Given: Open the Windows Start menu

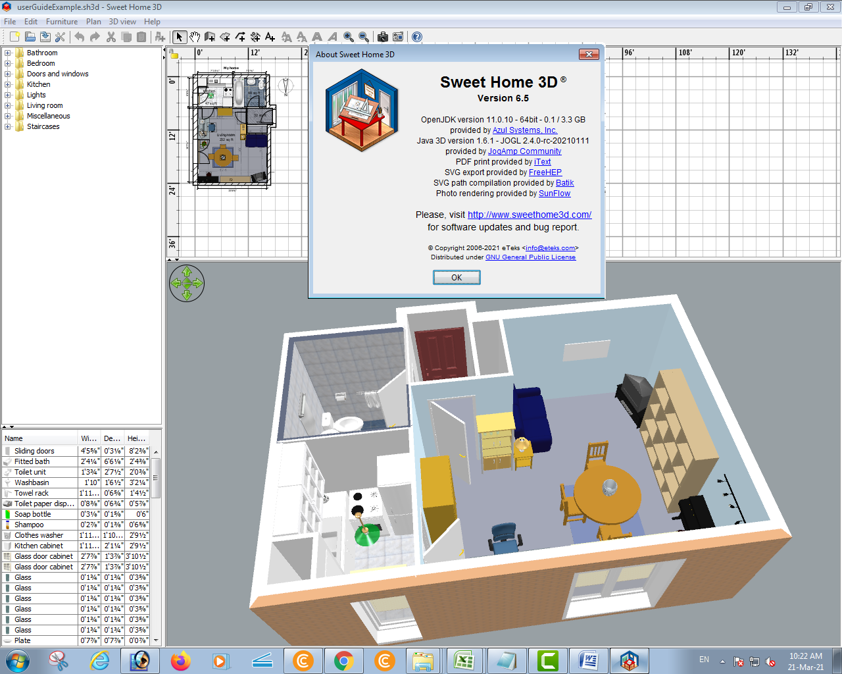Looking at the screenshot, I should tap(16, 660).
